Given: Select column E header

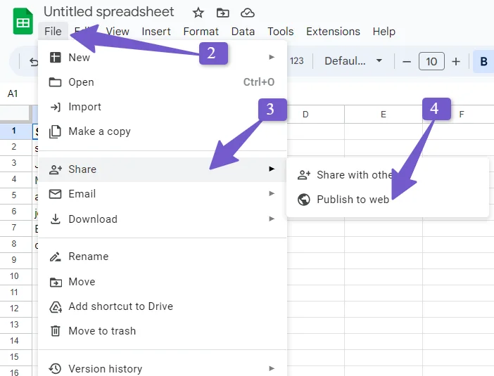Looking at the screenshot, I should click(x=384, y=115).
